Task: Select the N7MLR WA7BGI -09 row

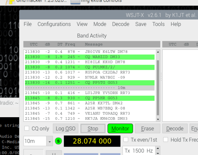Action: click(x=90, y=77)
